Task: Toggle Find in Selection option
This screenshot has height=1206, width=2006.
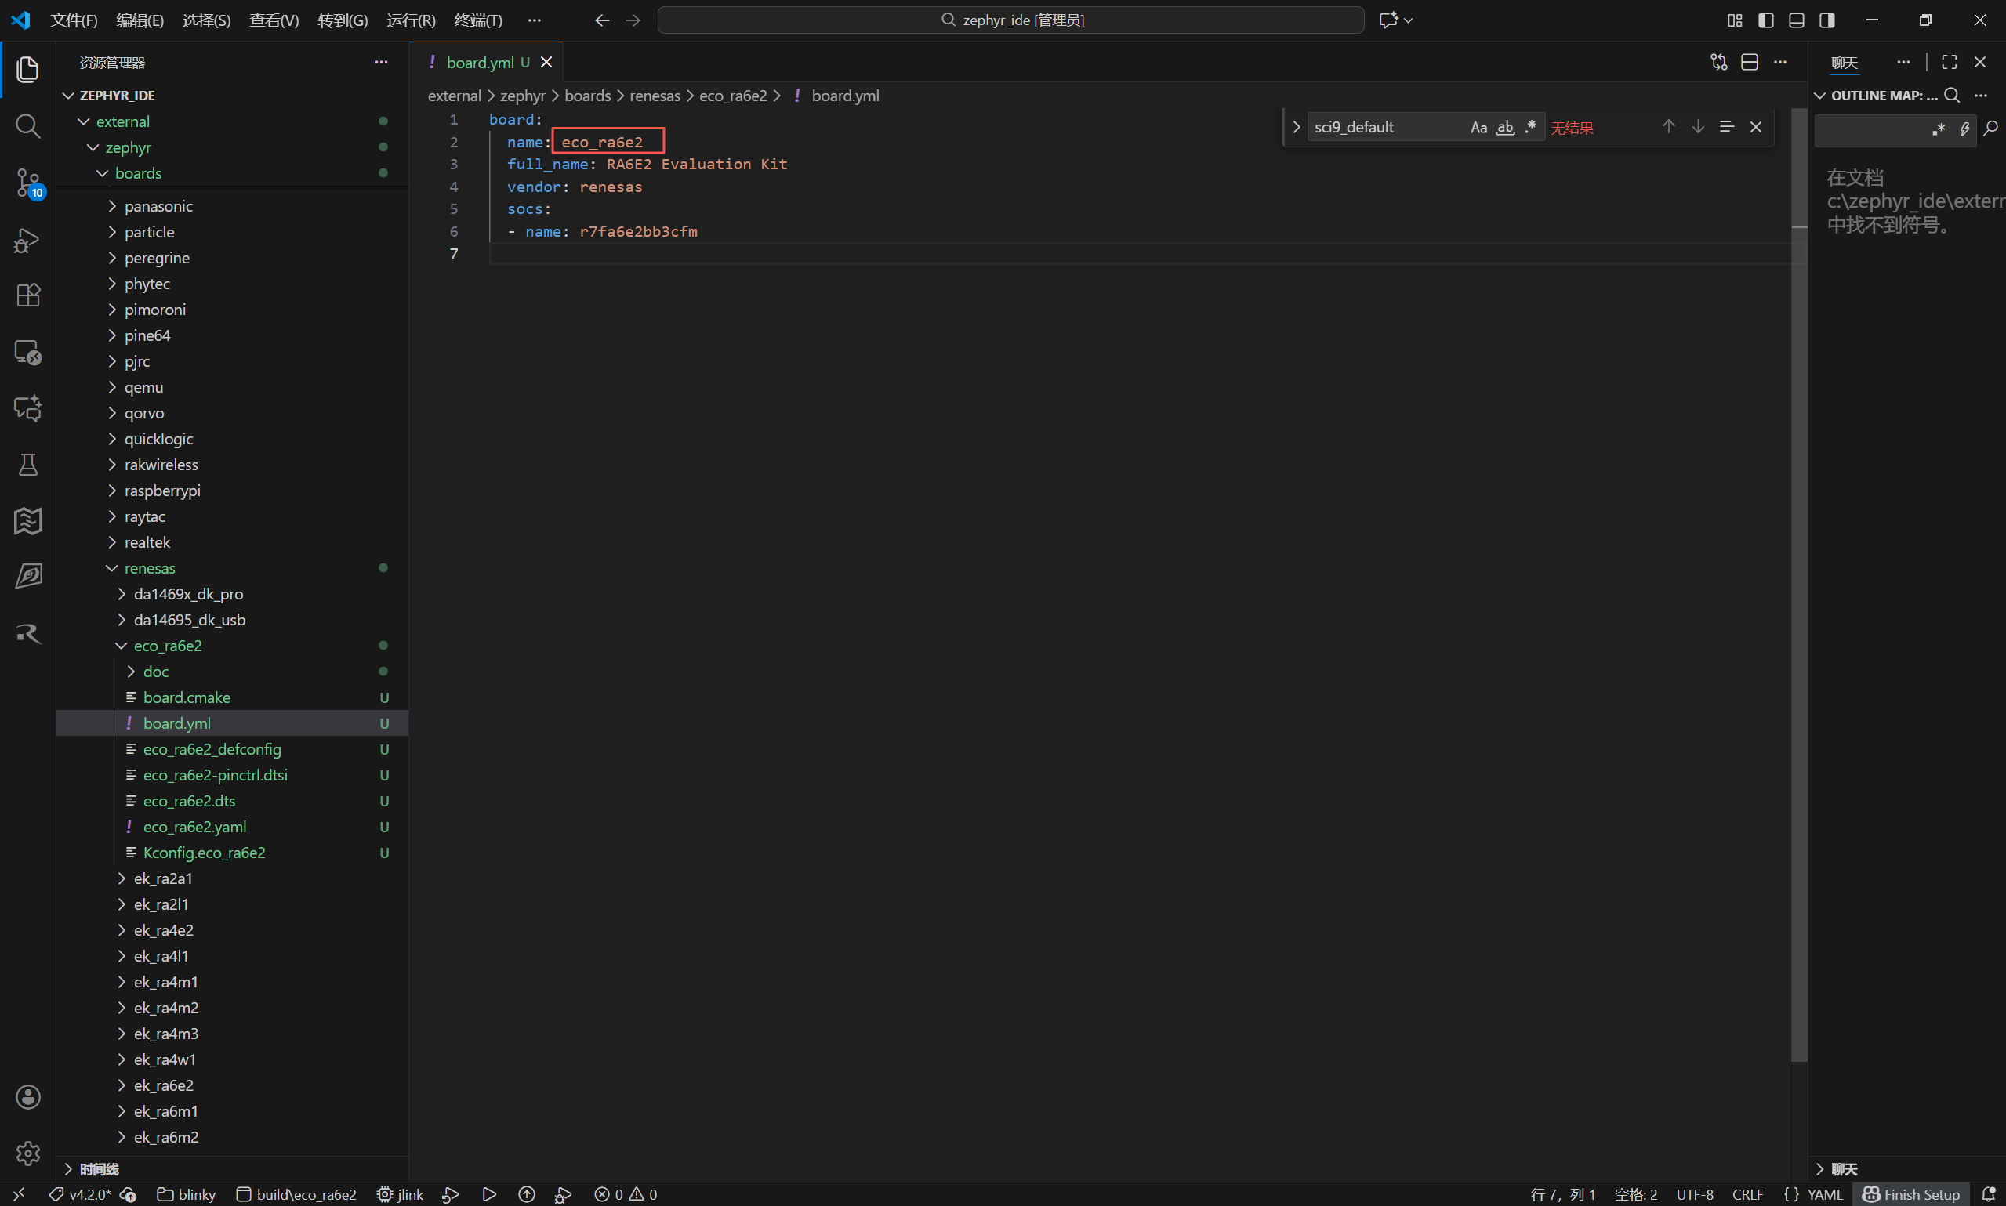Action: point(1727,127)
